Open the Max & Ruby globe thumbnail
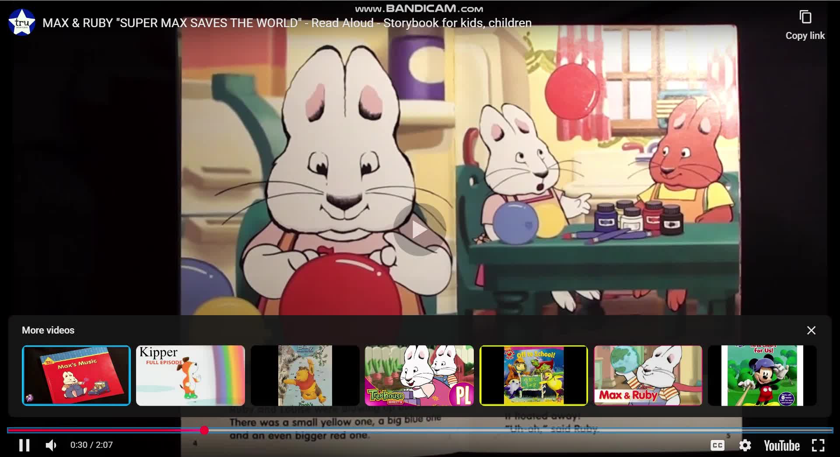Screen dimensions: 840x457 (648, 376)
